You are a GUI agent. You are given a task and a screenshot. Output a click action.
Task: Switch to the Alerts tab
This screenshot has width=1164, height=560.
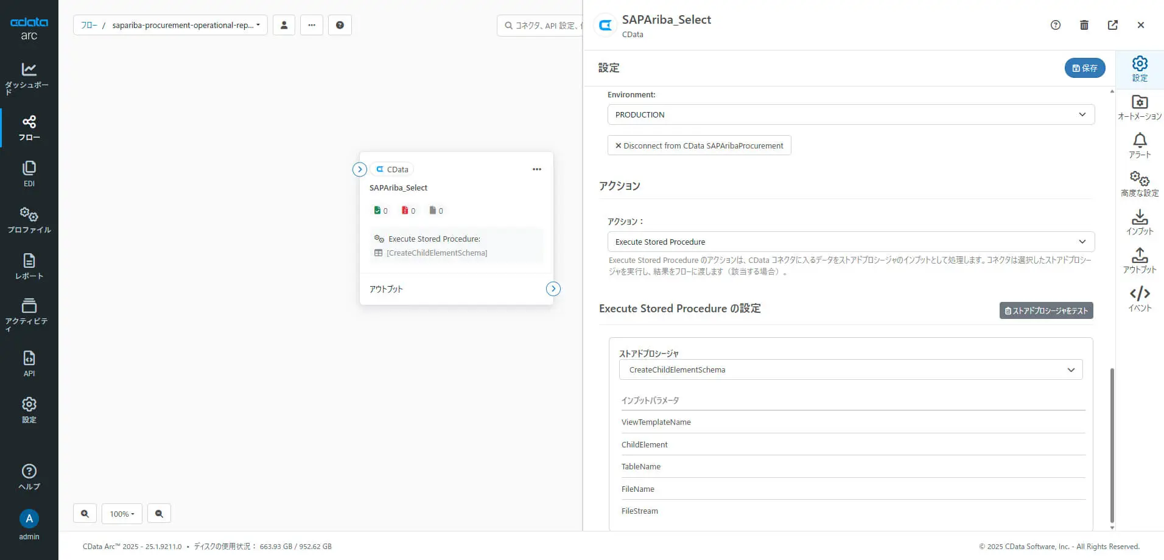(x=1140, y=146)
